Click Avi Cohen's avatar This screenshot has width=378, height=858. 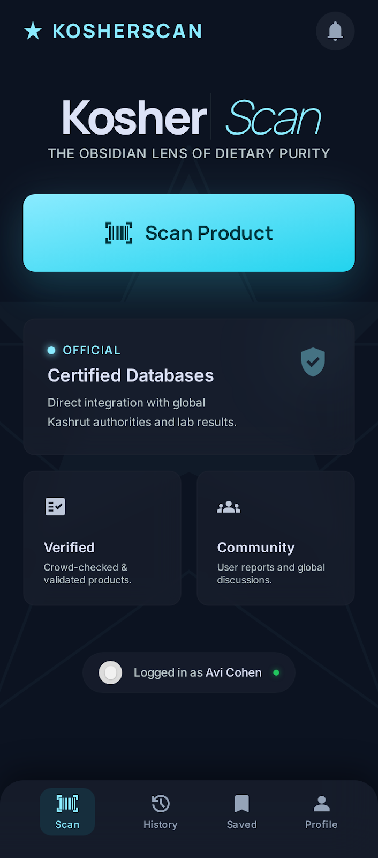point(111,672)
